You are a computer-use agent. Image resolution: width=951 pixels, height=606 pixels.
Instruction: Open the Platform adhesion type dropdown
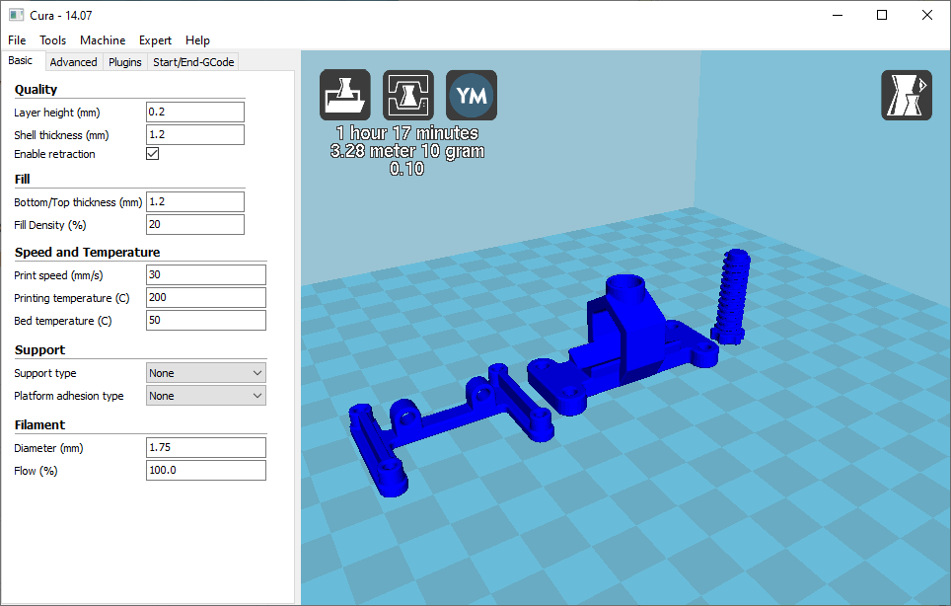pos(205,396)
